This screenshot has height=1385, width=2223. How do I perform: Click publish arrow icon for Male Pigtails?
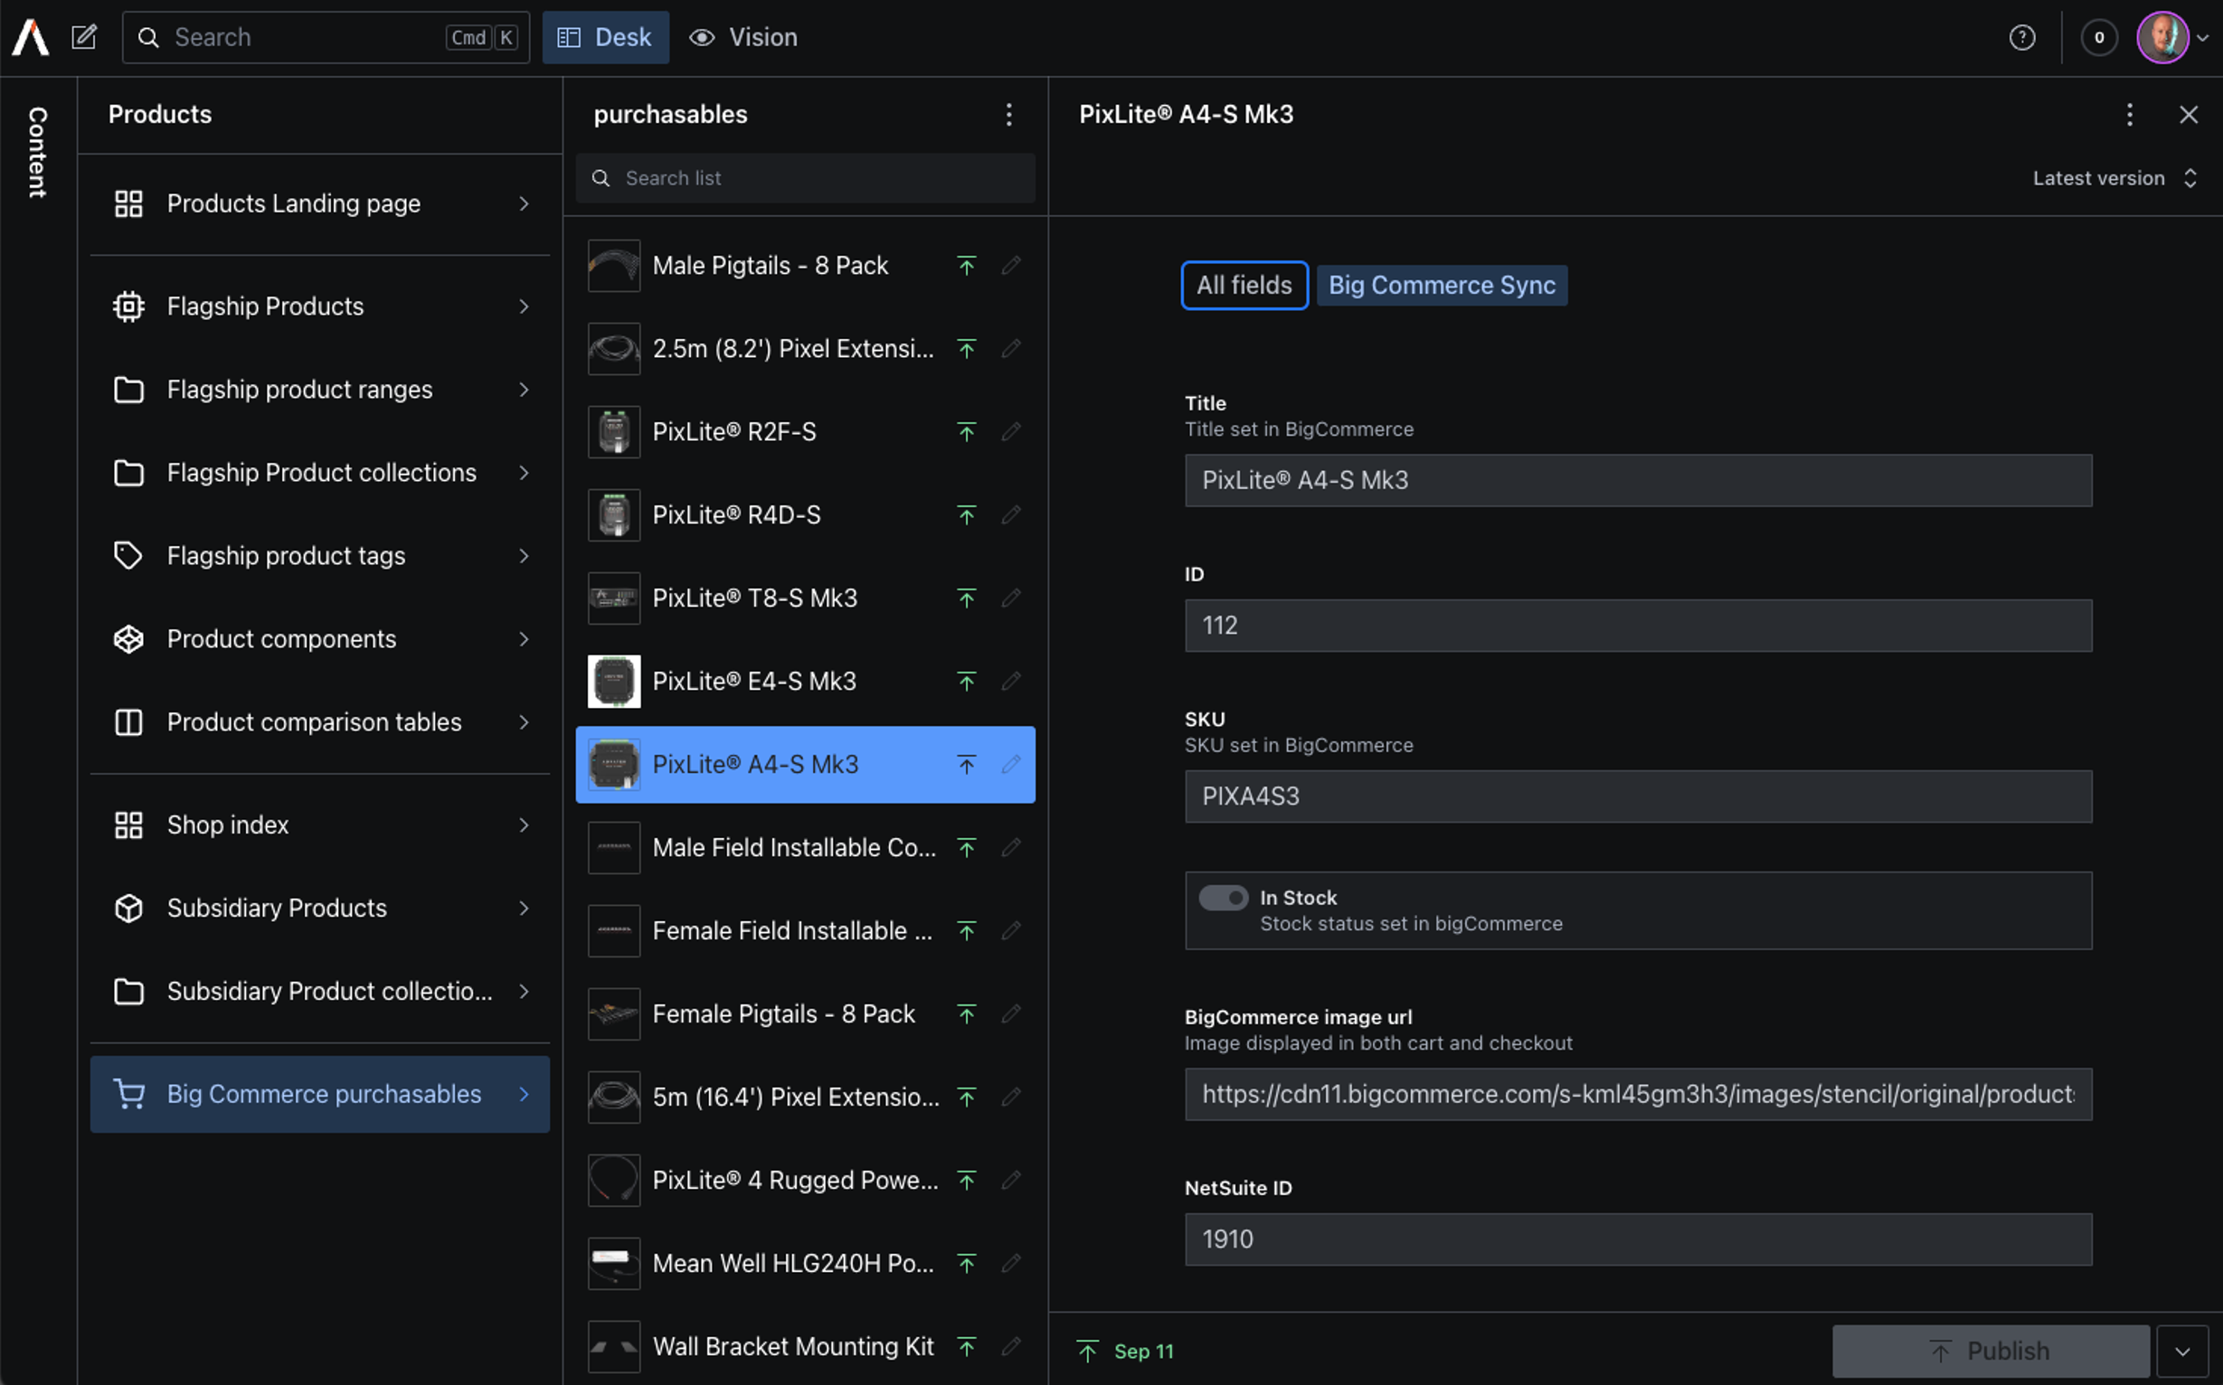pyautogui.click(x=966, y=266)
